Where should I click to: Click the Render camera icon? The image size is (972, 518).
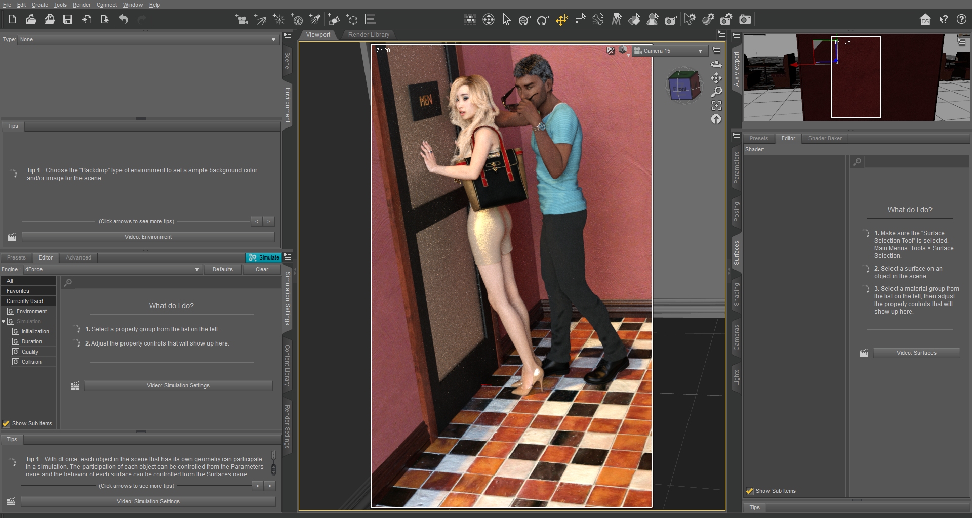click(x=745, y=20)
